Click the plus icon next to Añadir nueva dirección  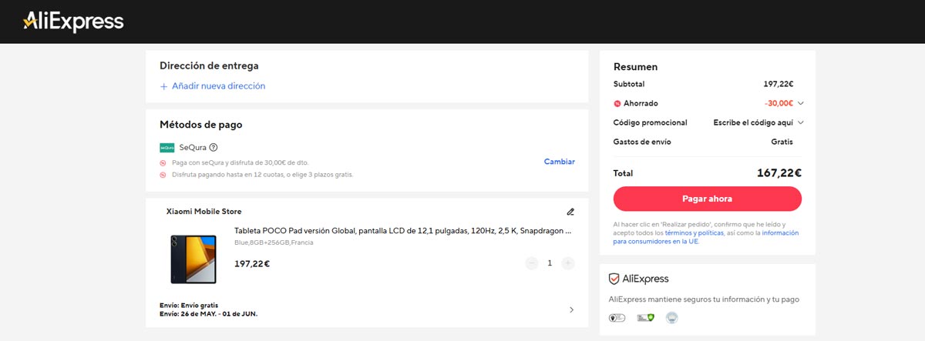pyautogui.click(x=163, y=86)
